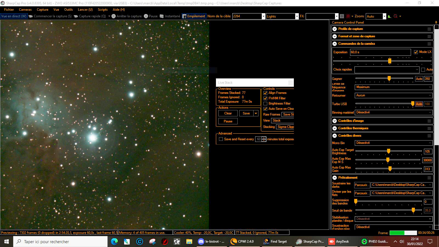Adjust the Gagner gain slider handle

pos(389,78)
